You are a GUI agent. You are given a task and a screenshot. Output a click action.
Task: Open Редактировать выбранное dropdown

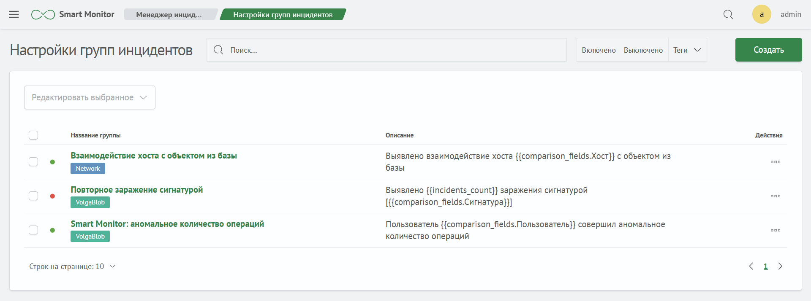(x=90, y=97)
